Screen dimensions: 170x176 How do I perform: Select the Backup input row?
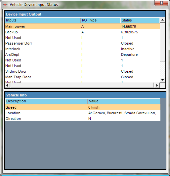[x=82, y=32]
